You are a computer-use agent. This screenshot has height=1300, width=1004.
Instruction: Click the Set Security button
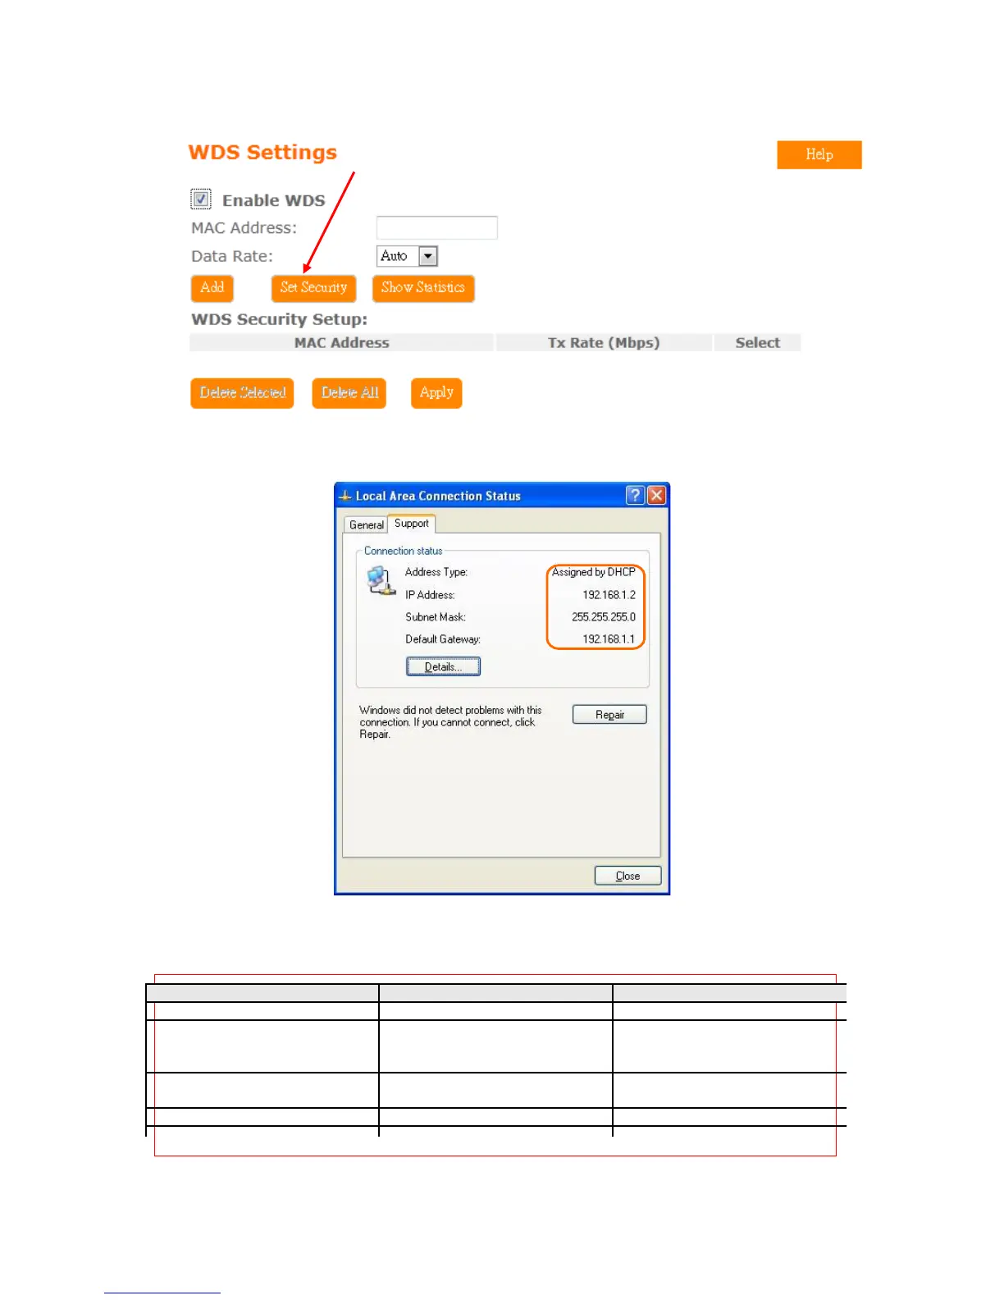click(x=313, y=288)
